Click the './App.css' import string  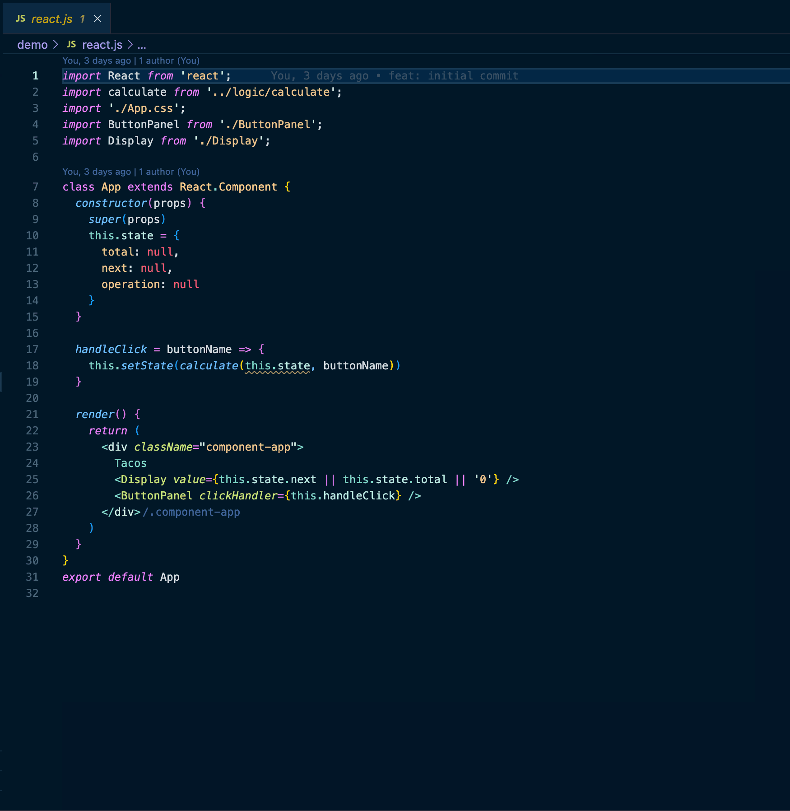point(144,108)
